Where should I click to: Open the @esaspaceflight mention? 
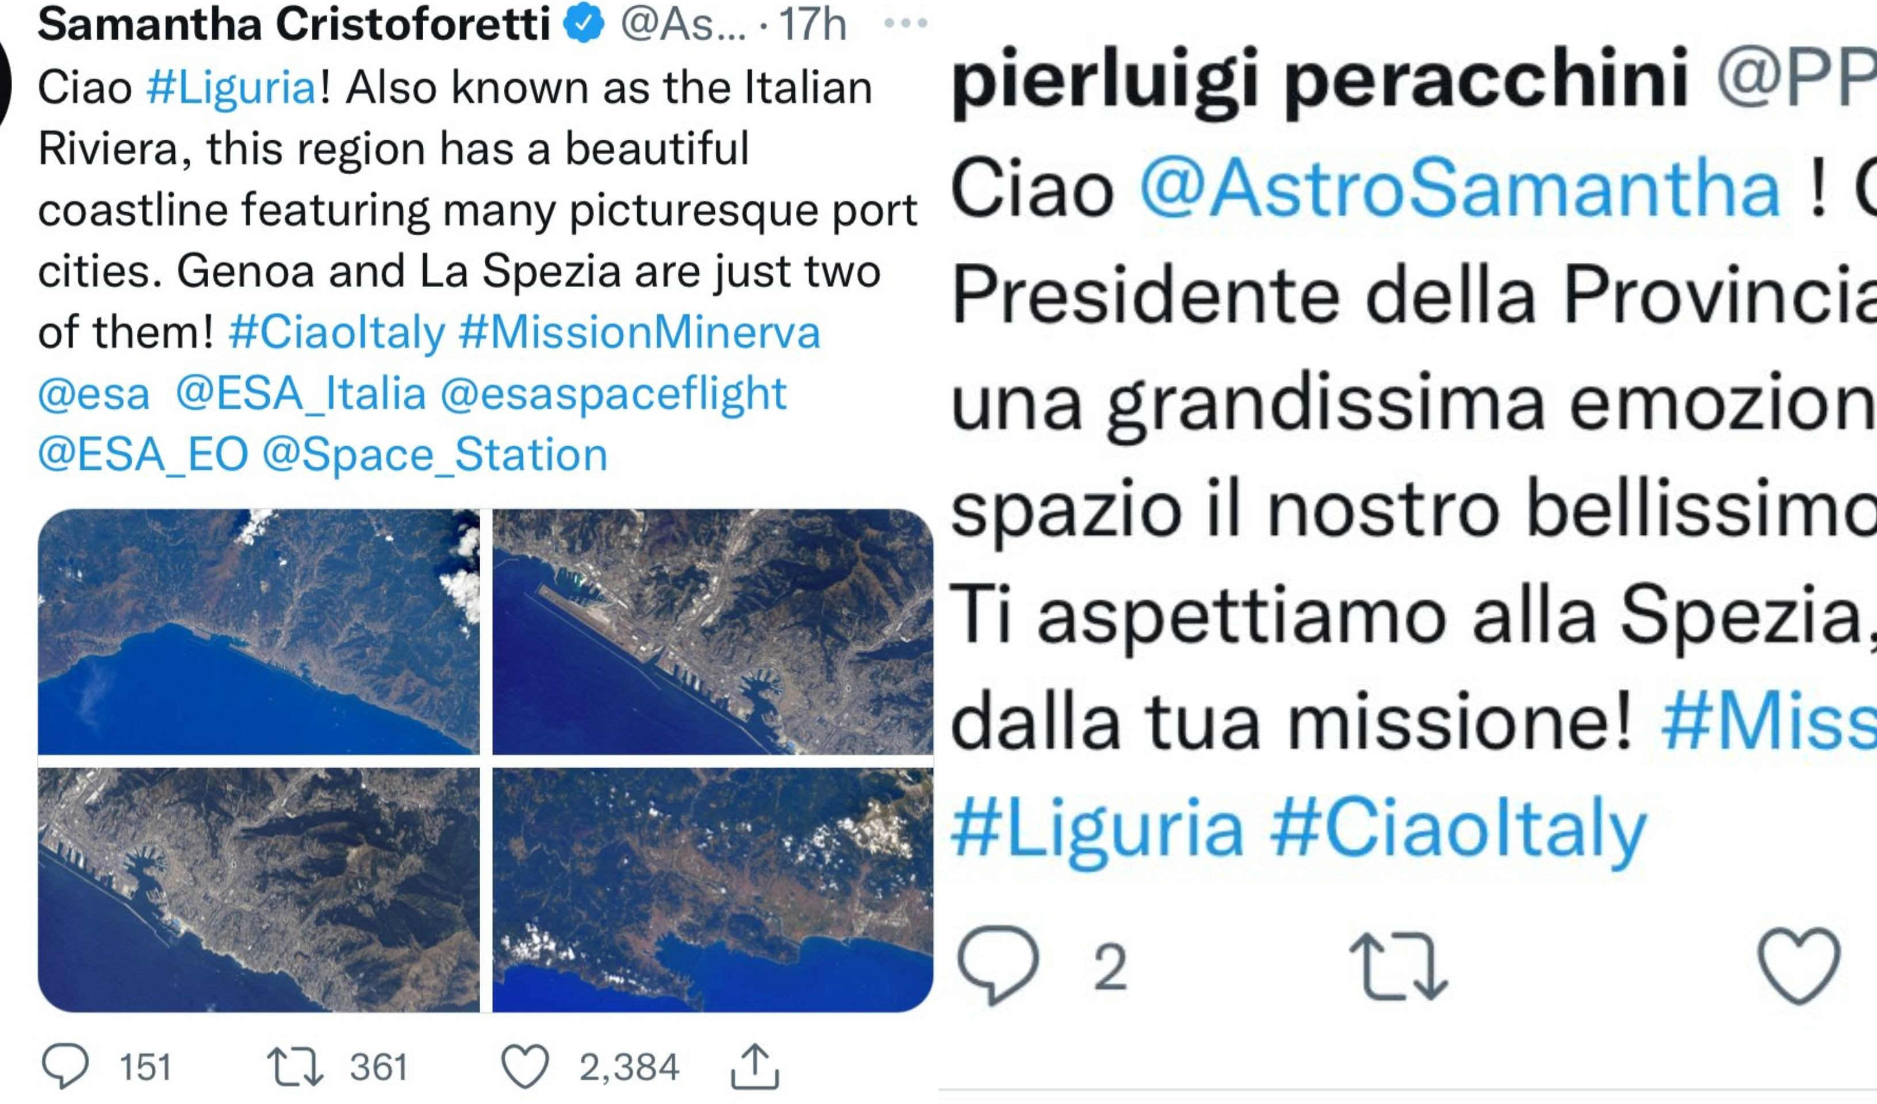(614, 393)
